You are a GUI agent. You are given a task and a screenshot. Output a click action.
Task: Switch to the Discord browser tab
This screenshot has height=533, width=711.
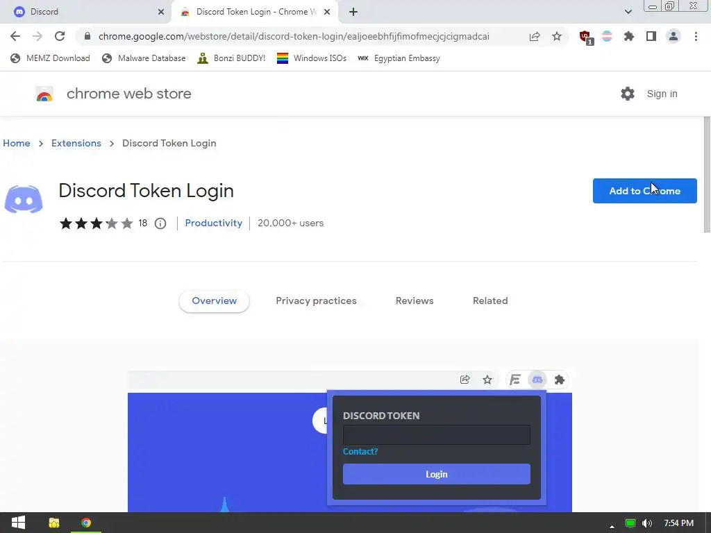pyautogui.click(x=85, y=12)
